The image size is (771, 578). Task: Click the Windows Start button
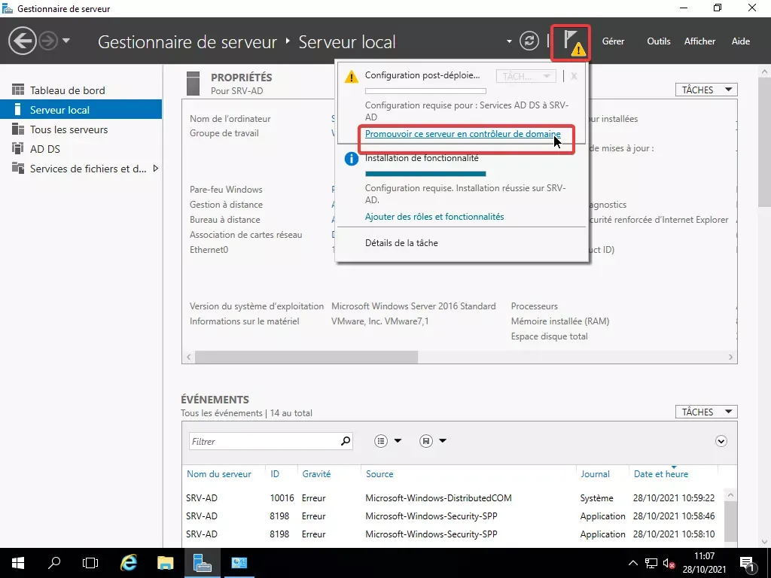point(17,562)
